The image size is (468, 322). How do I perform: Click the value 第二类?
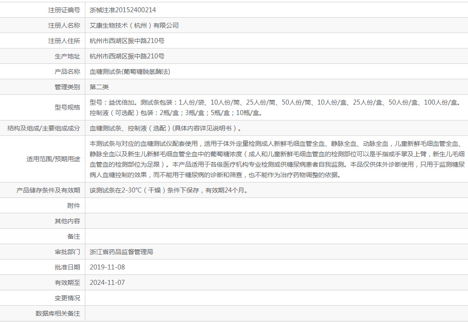coord(99,87)
